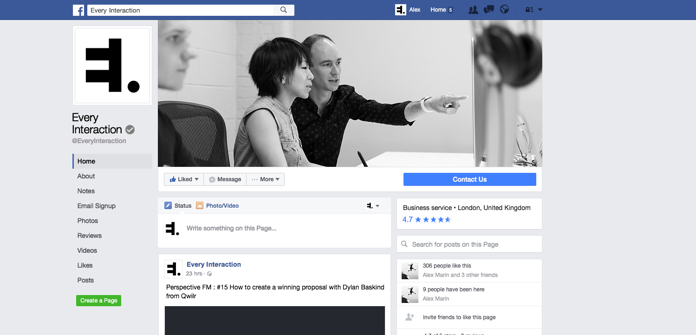Click the @EveryInteraction username text
696x335 pixels.
[99, 141]
